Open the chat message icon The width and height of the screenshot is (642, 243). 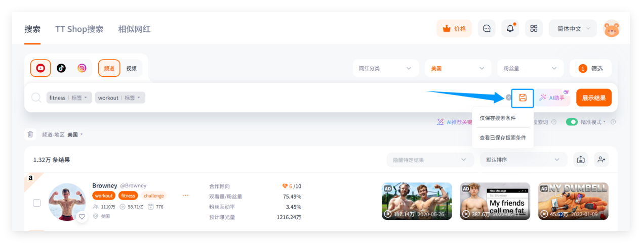487,29
